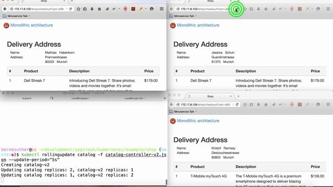Click the Description column header in the 172.17.8.103 table
Viewport: 333px width, 187px height.
click(246, 71)
